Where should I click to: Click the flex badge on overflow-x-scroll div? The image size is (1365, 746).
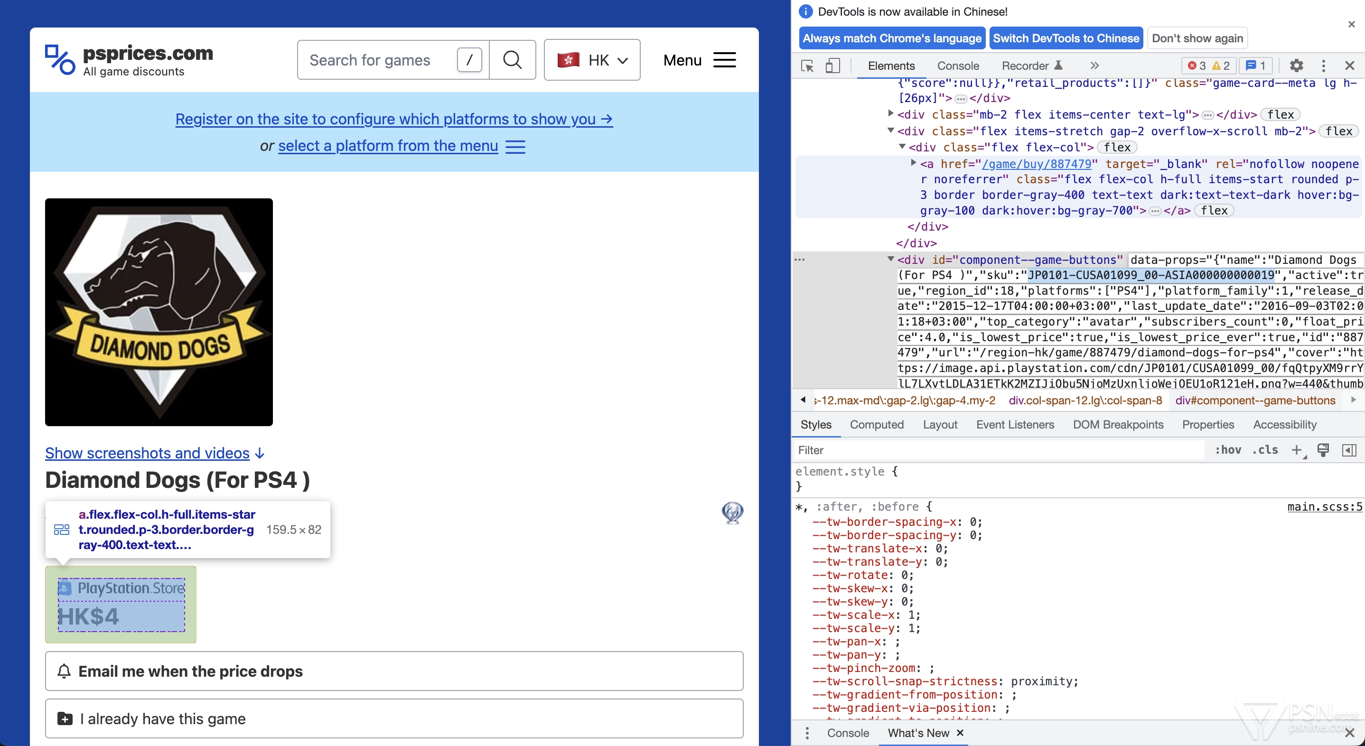1339,131
